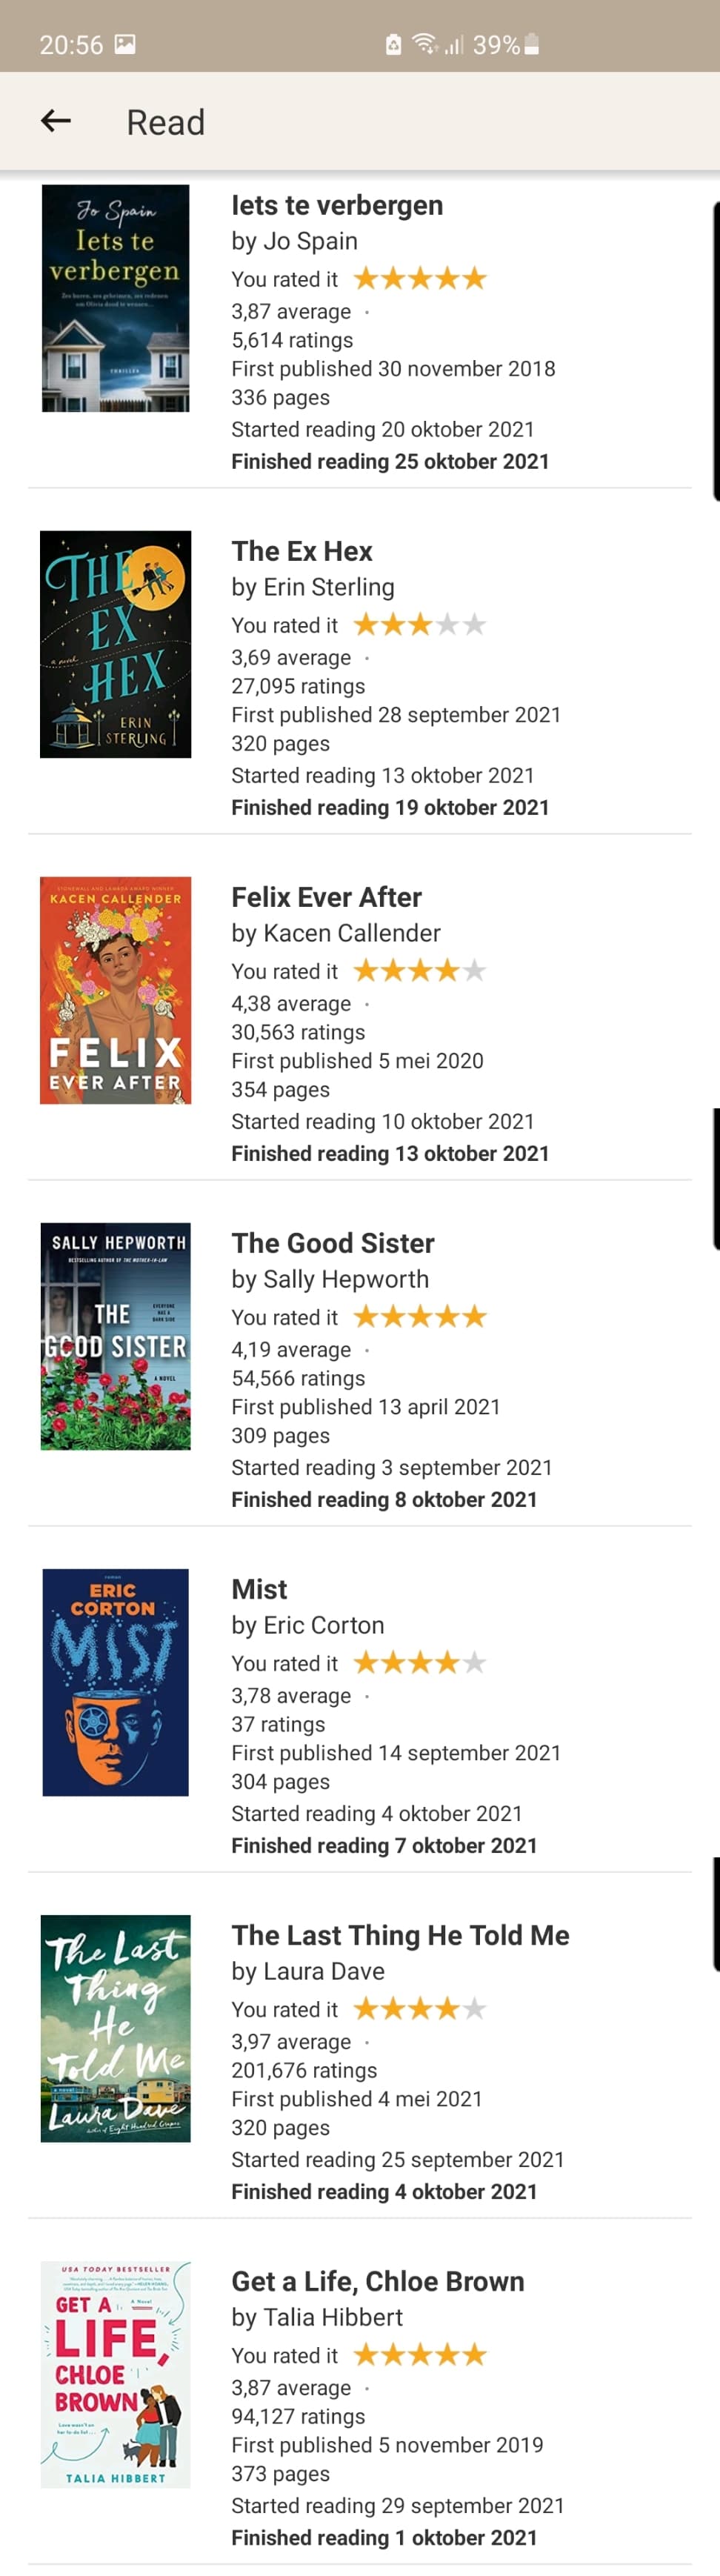Open the title Iets te verbergen
Viewport: 720px width, 2576px height.
tap(337, 205)
